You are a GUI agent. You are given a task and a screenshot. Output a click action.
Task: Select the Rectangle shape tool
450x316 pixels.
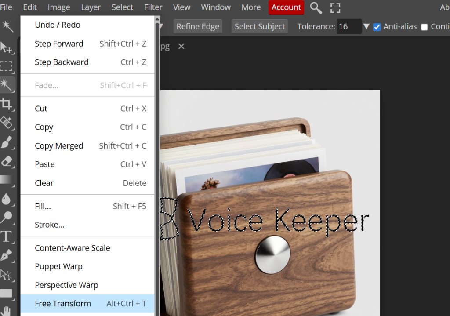6,293
